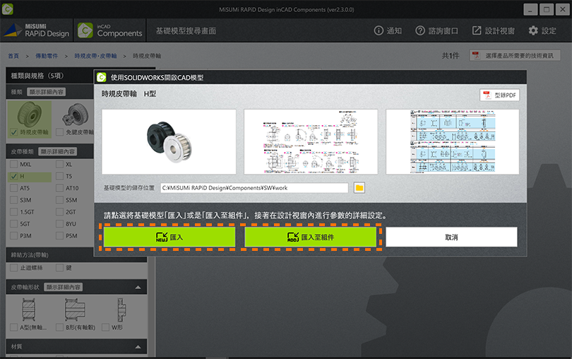Open the 諮詢窗口 help window
The image size is (572, 359).
tap(436, 30)
